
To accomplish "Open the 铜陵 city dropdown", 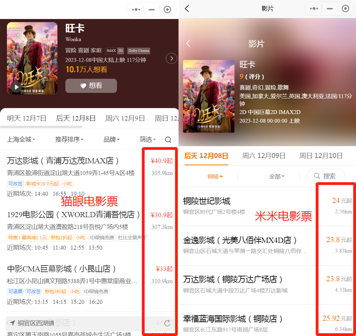I will [215, 176].
